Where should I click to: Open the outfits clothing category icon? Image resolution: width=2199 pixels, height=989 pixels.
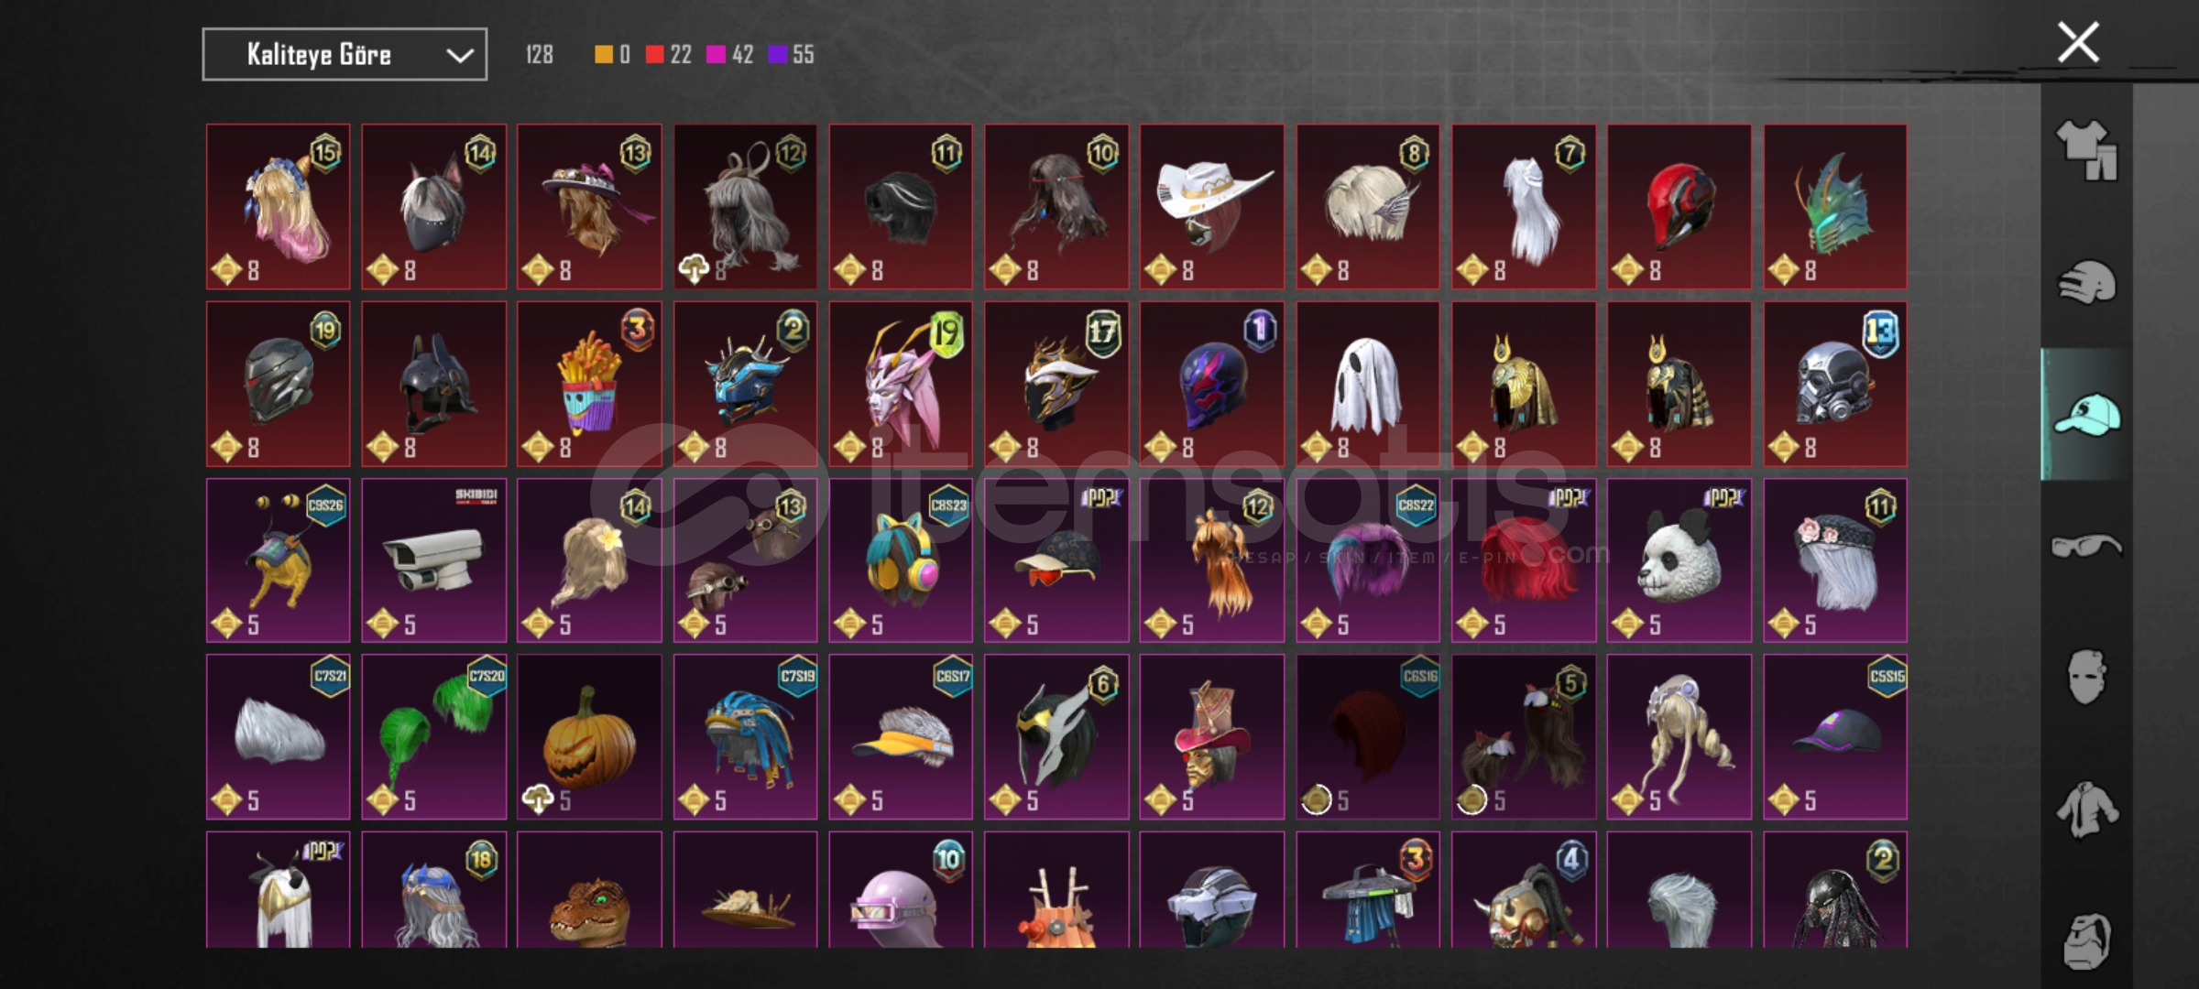[2086, 149]
